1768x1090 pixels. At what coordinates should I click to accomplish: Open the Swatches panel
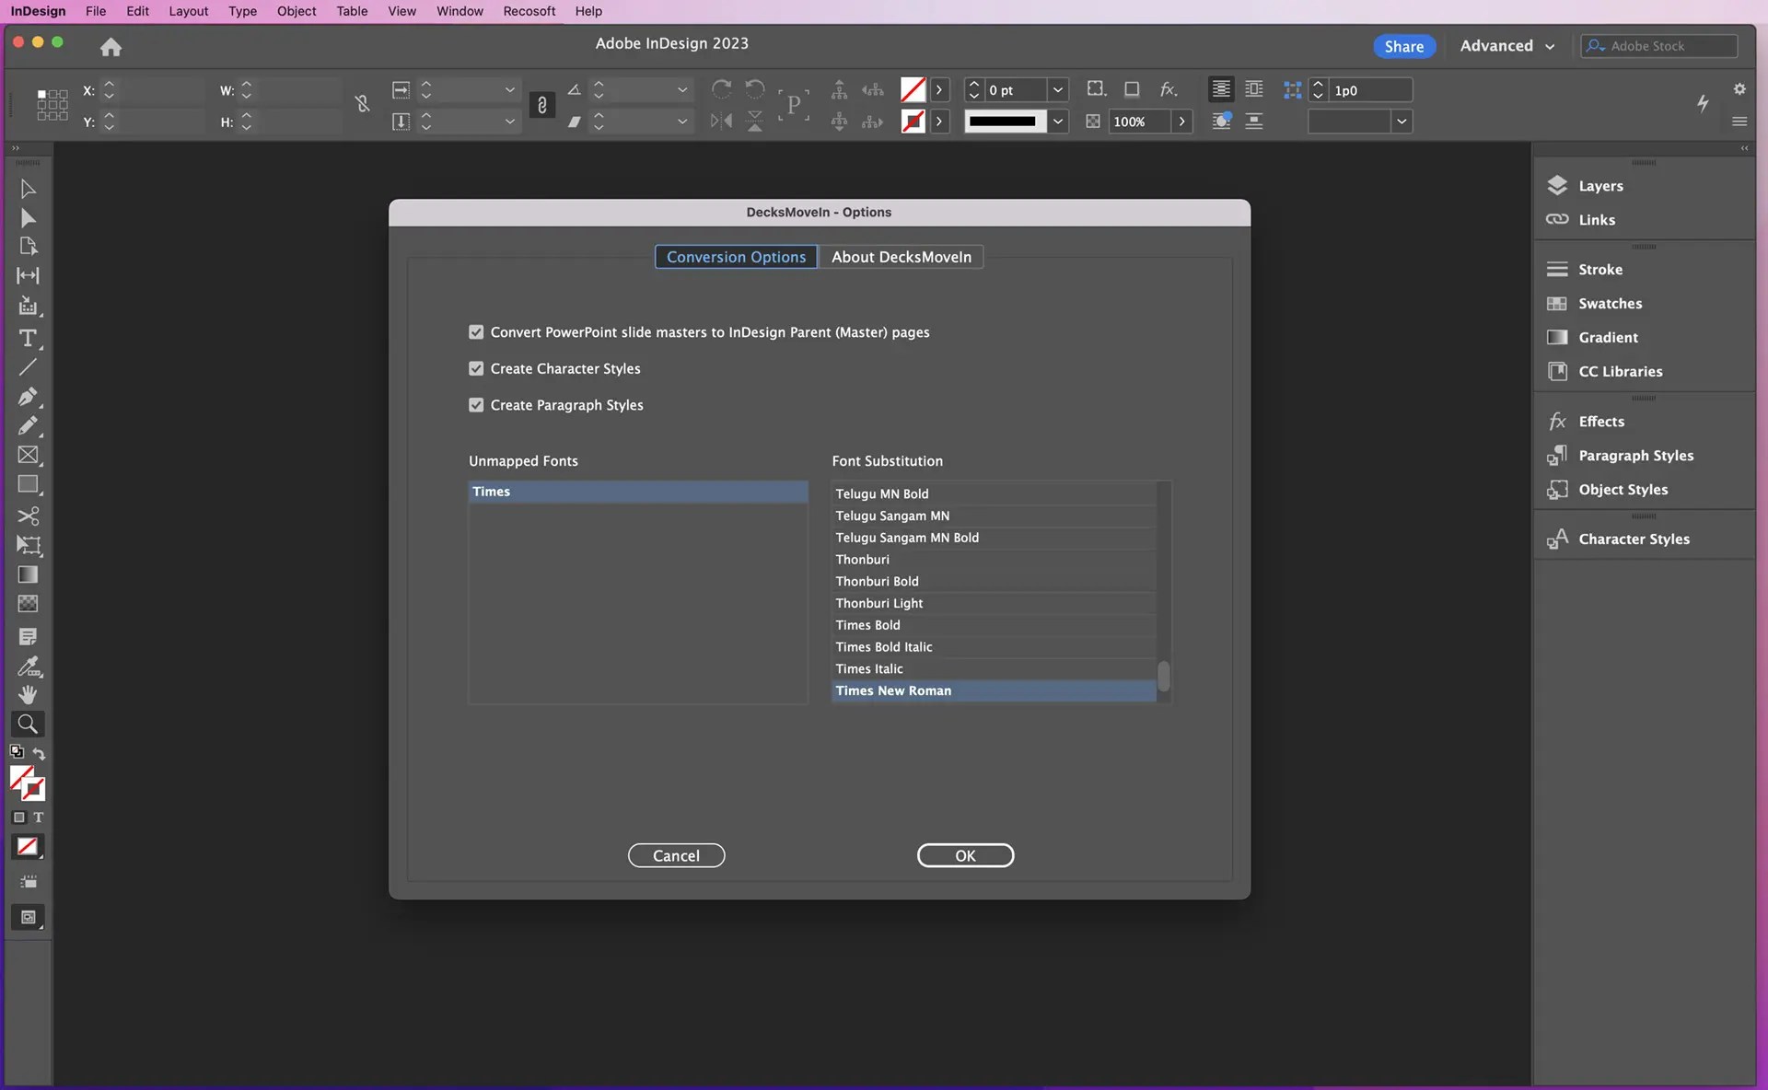pyautogui.click(x=1609, y=303)
